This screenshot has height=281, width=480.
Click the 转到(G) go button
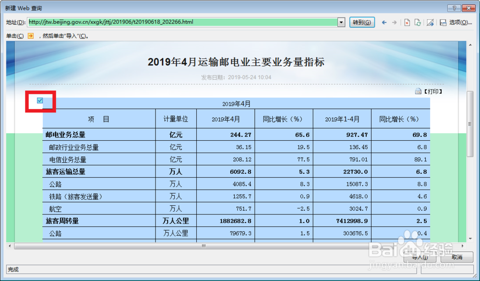362,22
